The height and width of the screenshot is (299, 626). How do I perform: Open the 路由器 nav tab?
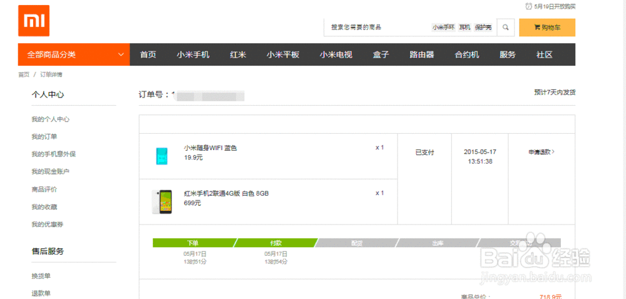click(x=421, y=55)
